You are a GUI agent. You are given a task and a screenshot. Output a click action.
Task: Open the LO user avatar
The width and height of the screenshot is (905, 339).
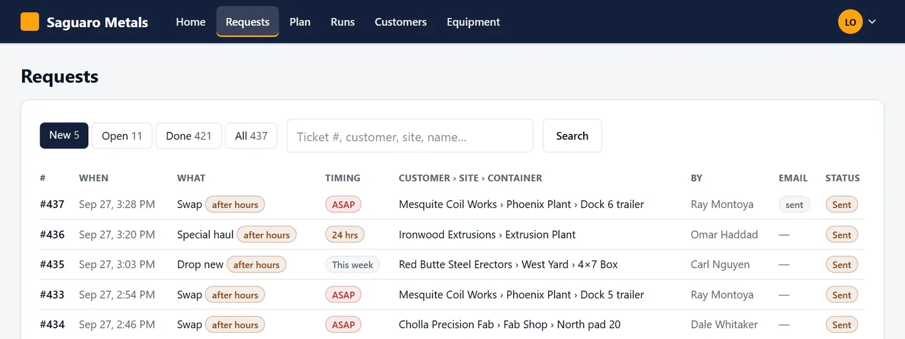tap(850, 21)
